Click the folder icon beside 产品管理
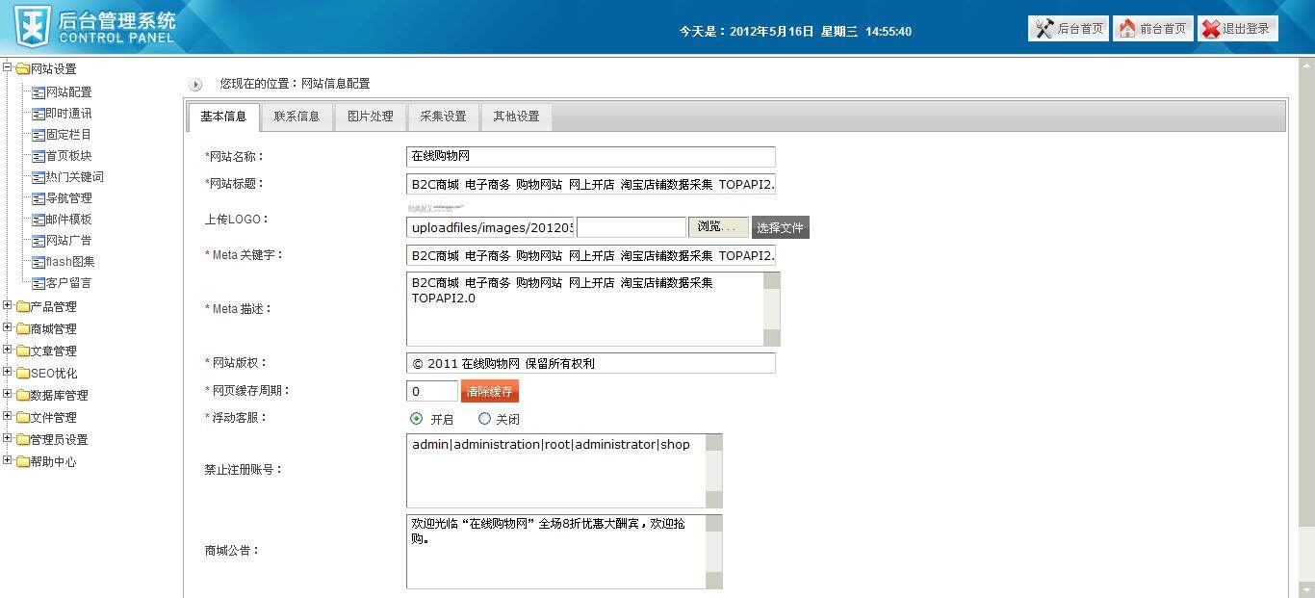 [21, 306]
